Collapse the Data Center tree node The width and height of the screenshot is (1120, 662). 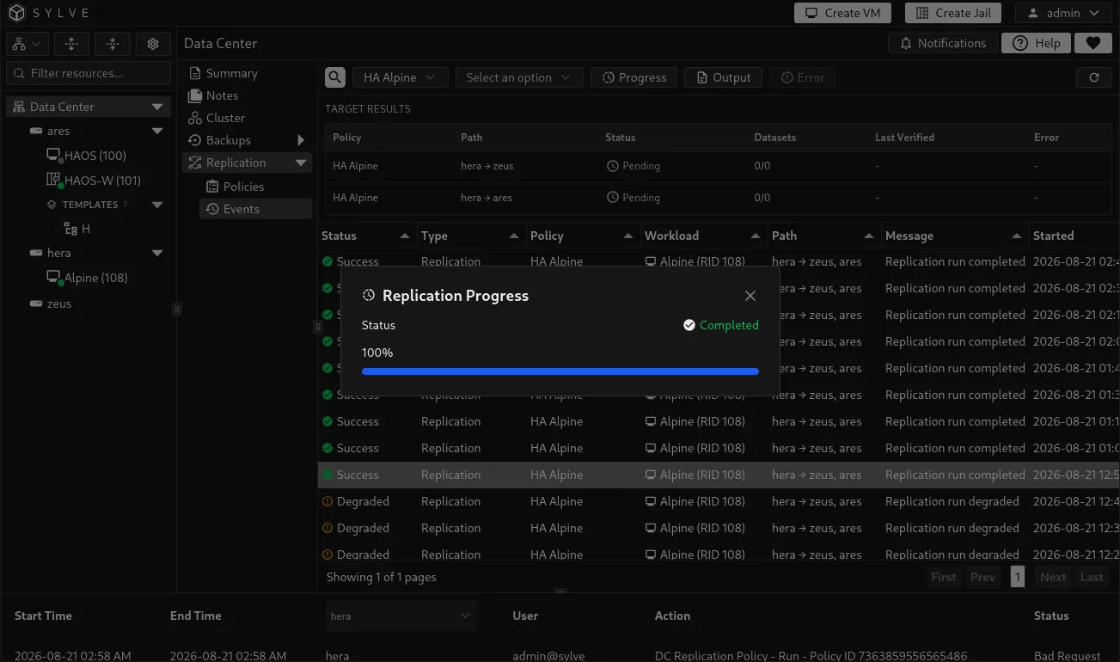(157, 107)
